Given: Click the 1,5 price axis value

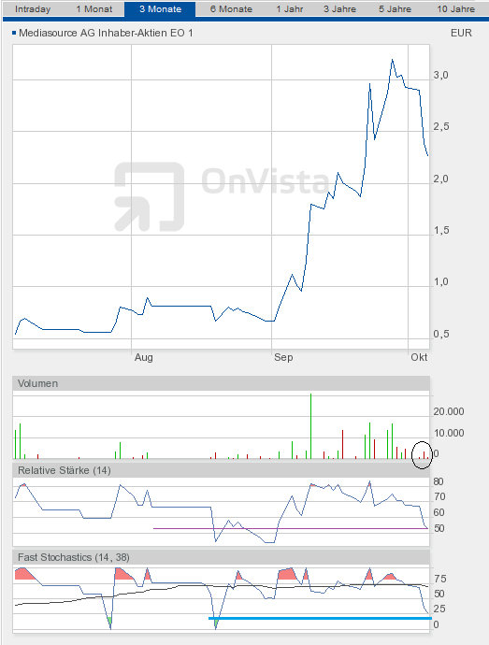Looking at the screenshot, I should point(440,230).
